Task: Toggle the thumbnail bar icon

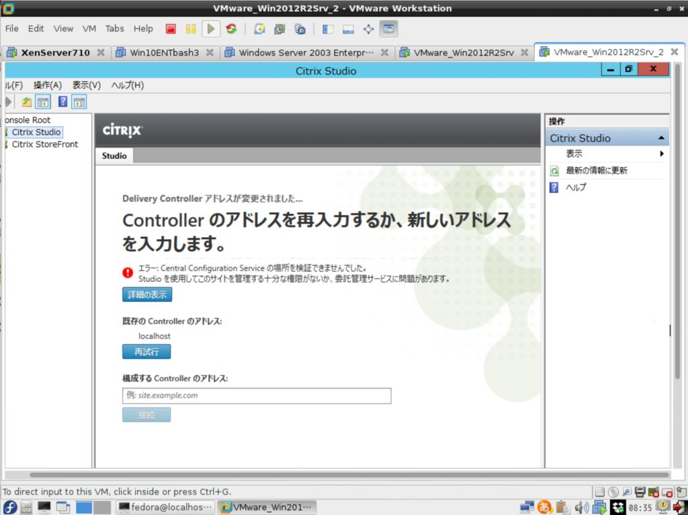Action: coord(348,29)
